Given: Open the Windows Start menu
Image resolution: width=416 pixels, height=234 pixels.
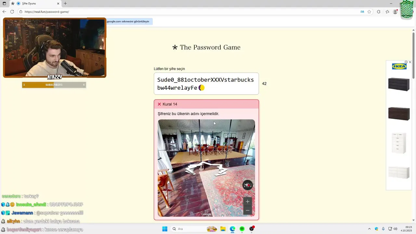Looking at the screenshot, I should 165,229.
